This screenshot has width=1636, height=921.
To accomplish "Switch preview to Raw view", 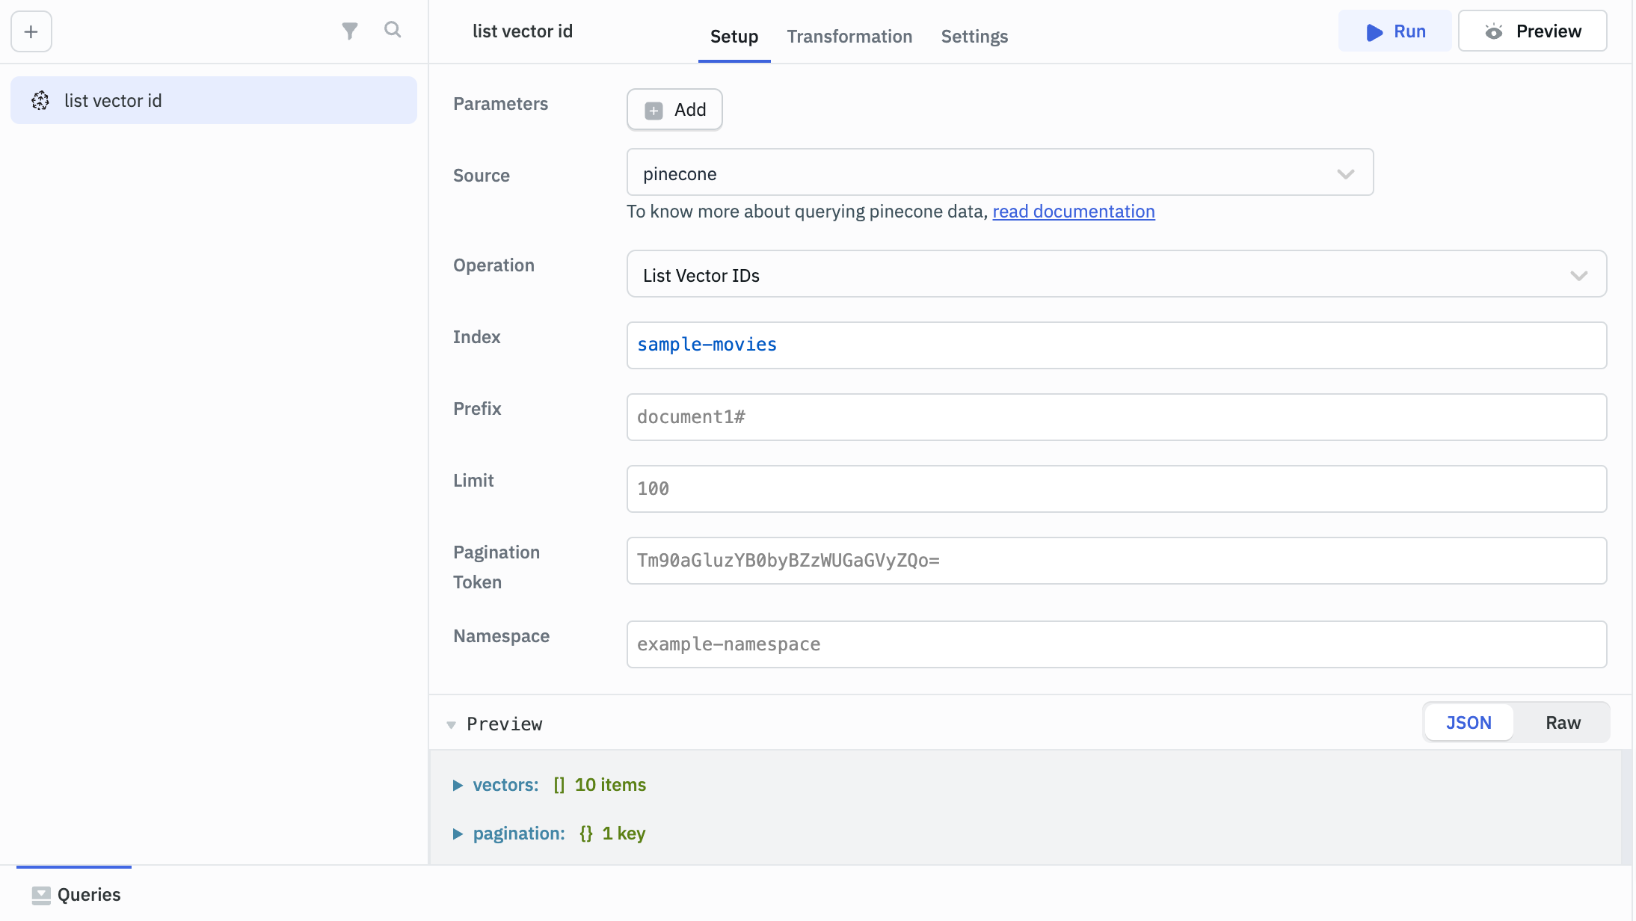I will [1563, 723].
